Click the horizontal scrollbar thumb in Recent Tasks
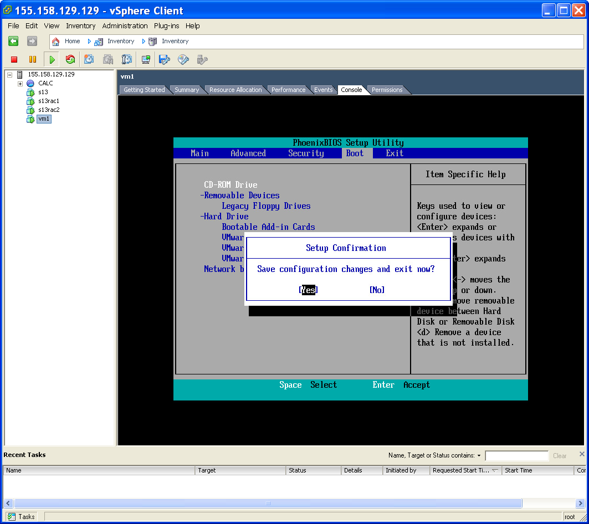Screen dimensions: 589x524 pos(268,503)
